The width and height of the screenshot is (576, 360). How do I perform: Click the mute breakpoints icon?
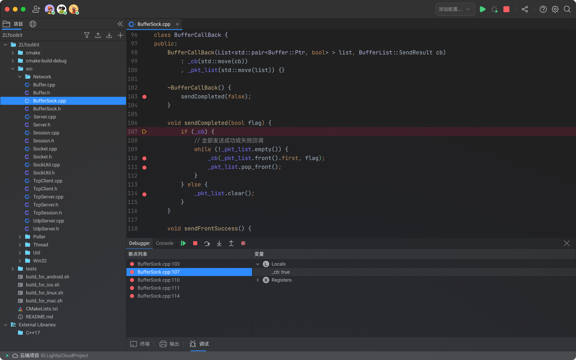pyautogui.click(x=243, y=243)
